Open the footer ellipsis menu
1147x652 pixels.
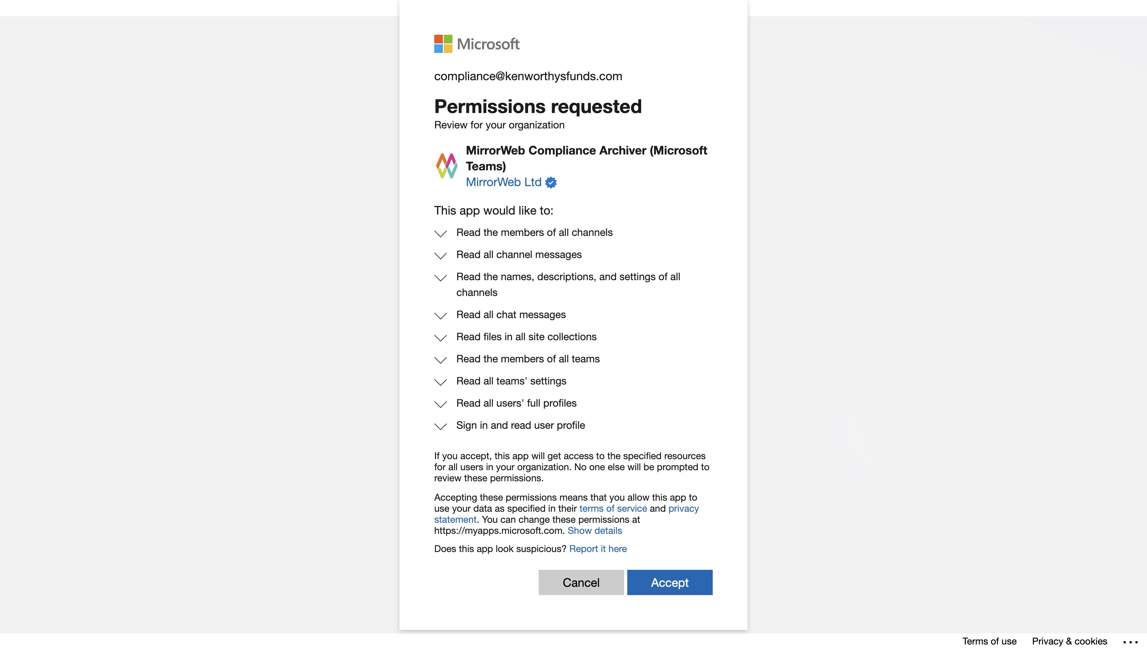(1130, 642)
